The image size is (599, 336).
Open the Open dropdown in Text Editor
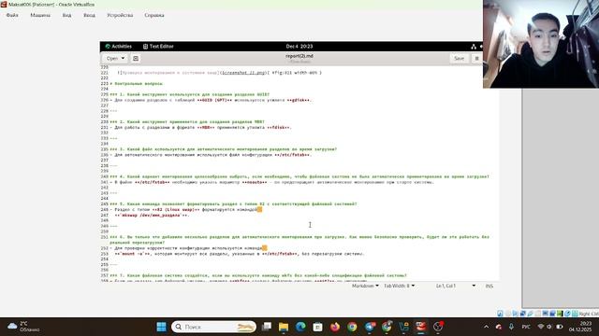pyautogui.click(x=115, y=58)
